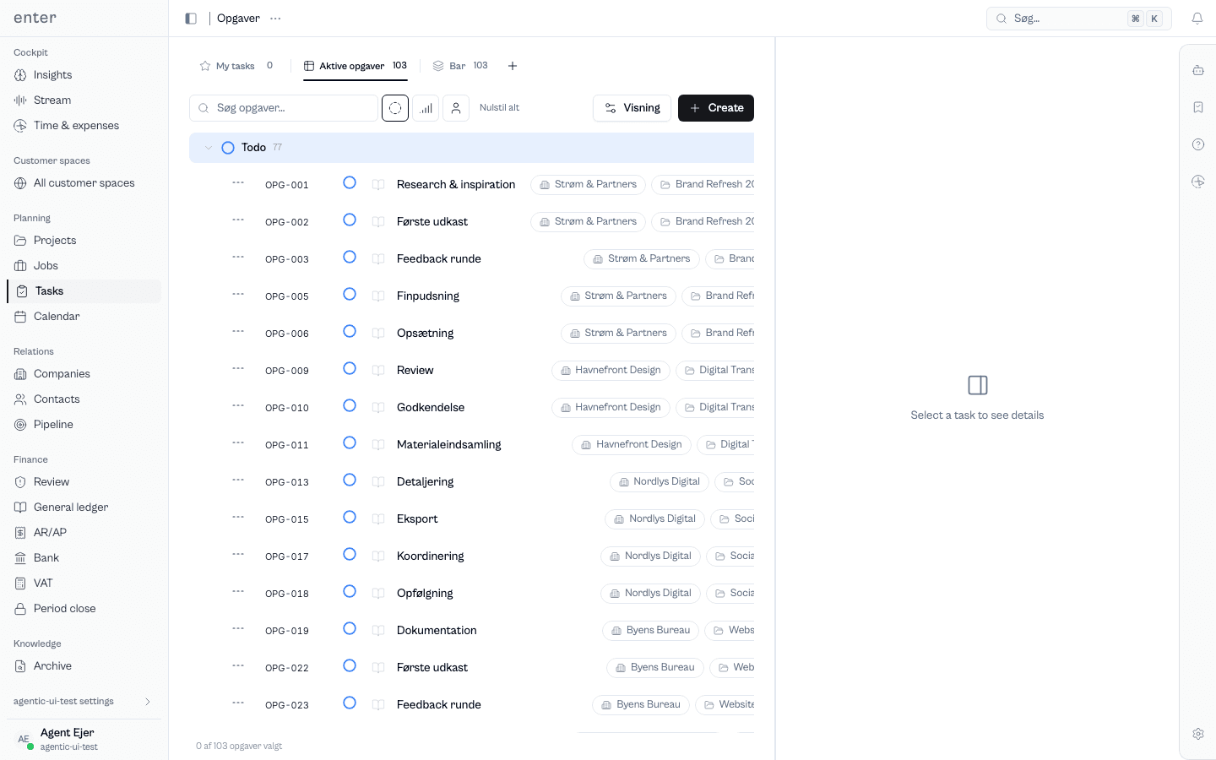Open the Detaljering task
The image size is (1216, 760).
(425, 481)
